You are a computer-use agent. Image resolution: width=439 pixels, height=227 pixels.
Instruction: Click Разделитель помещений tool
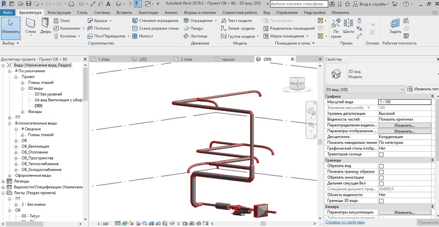coord(289,28)
